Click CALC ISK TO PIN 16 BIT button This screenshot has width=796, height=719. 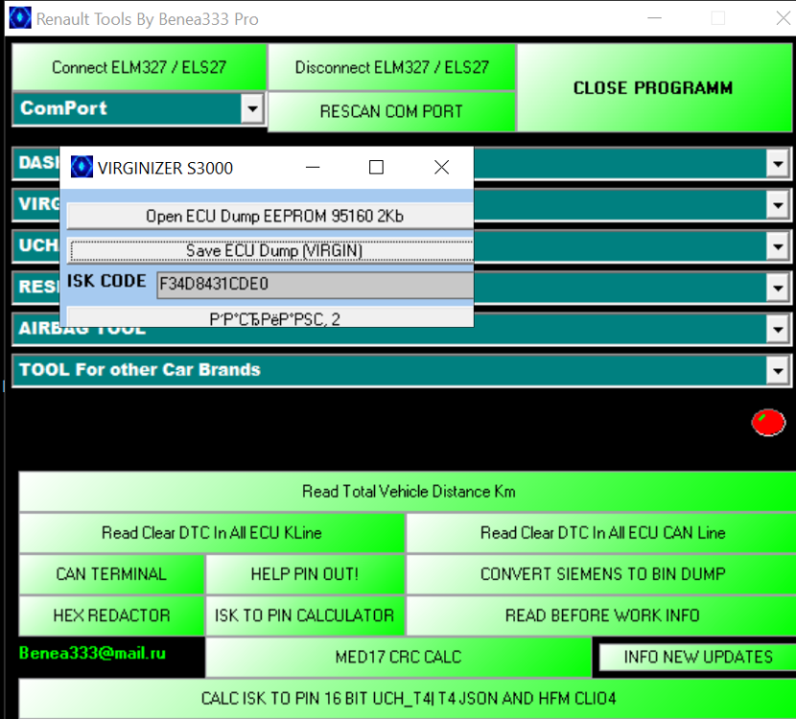408,699
